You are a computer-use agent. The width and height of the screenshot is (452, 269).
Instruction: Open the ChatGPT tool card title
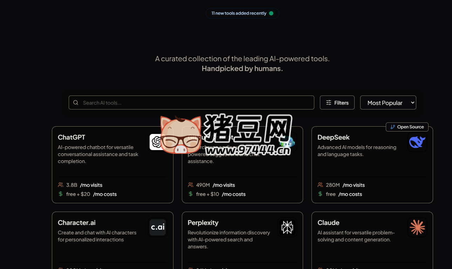71,137
